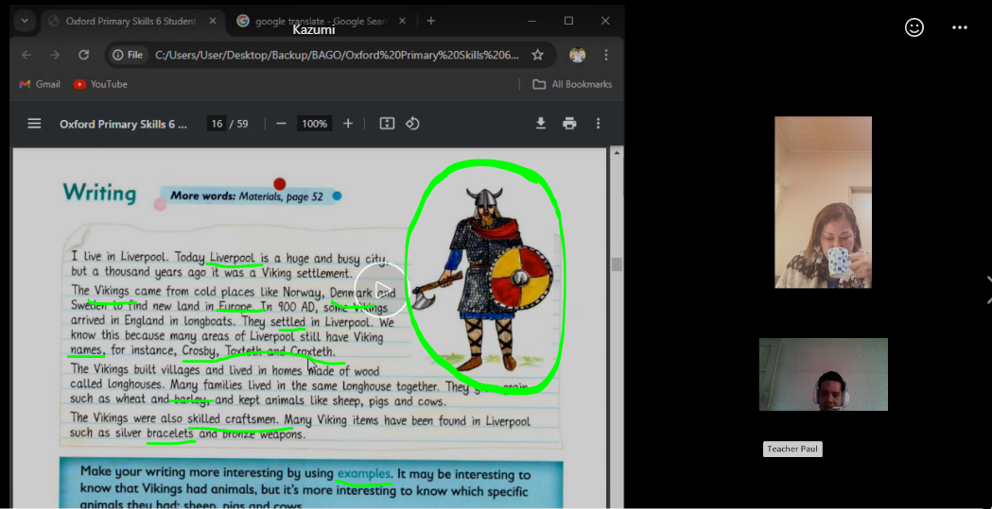The height and width of the screenshot is (509, 992).
Task: Click the PDF title Oxford Primary Skills 6
Action: point(123,124)
